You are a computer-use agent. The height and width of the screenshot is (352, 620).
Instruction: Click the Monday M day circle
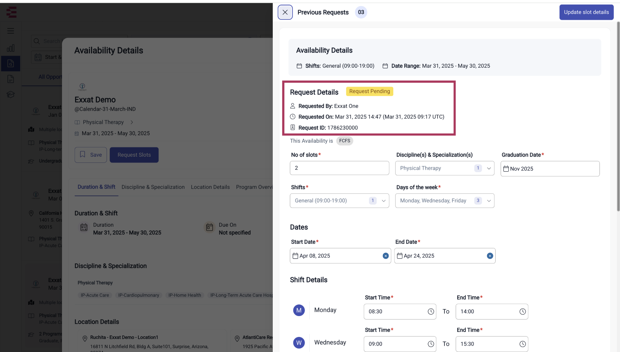coord(299,310)
